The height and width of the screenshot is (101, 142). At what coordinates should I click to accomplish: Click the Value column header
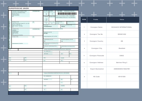(123, 19)
